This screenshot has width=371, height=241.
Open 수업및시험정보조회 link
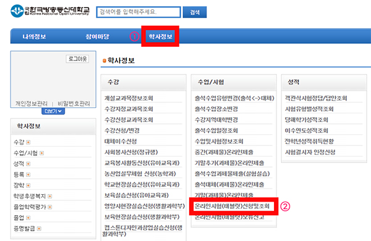pos(219,141)
